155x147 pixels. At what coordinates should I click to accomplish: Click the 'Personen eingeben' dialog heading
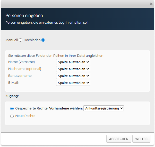pos(24,16)
